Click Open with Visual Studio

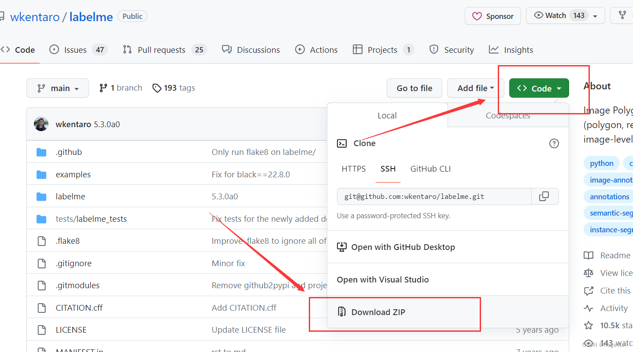click(448, 279)
